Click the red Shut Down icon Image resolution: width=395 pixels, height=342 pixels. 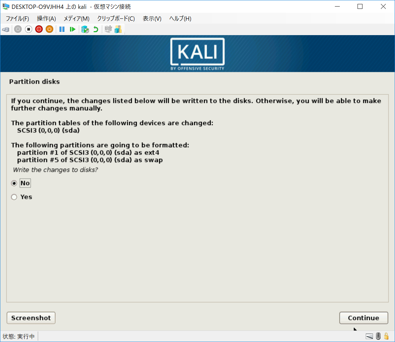point(39,30)
